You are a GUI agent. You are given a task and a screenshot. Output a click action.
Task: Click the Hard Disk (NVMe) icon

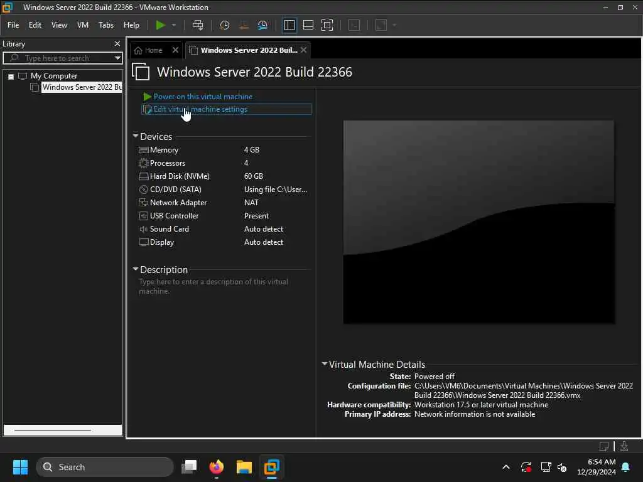point(144,176)
